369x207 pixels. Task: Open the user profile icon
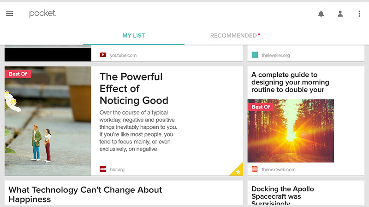click(x=340, y=14)
